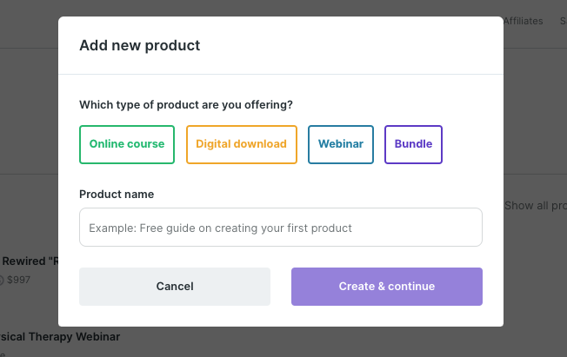
Task: Choose the Digital download option
Action: [x=242, y=144]
